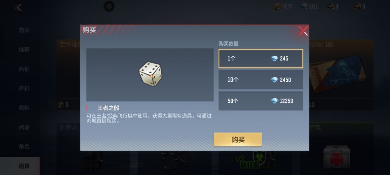The height and width of the screenshot is (175, 390).
Task: Select the 50个 quantity option
Action: click(261, 101)
